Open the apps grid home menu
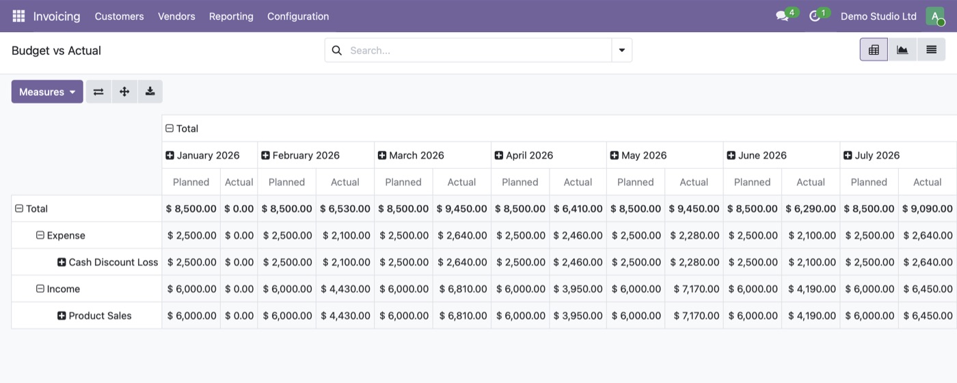The image size is (957, 383). 18,16
